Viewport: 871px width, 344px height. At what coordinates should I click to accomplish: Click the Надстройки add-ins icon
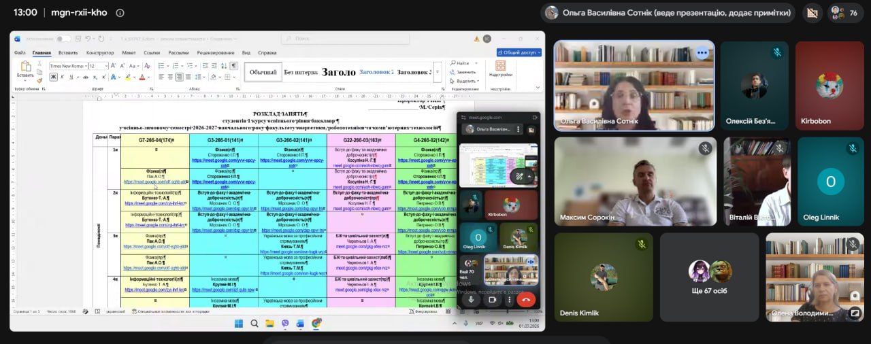(500, 68)
